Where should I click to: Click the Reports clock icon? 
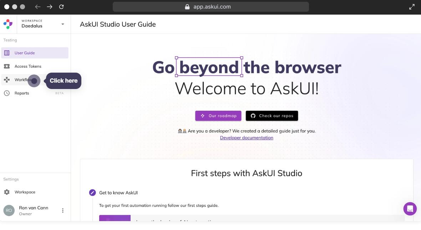click(7, 93)
